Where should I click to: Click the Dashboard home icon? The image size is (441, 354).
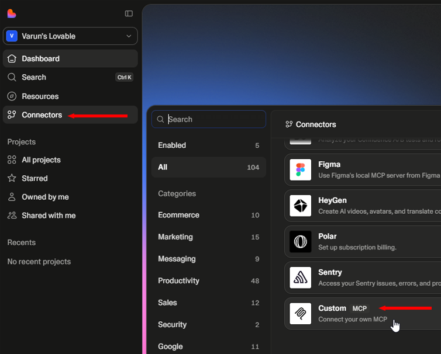click(12, 58)
